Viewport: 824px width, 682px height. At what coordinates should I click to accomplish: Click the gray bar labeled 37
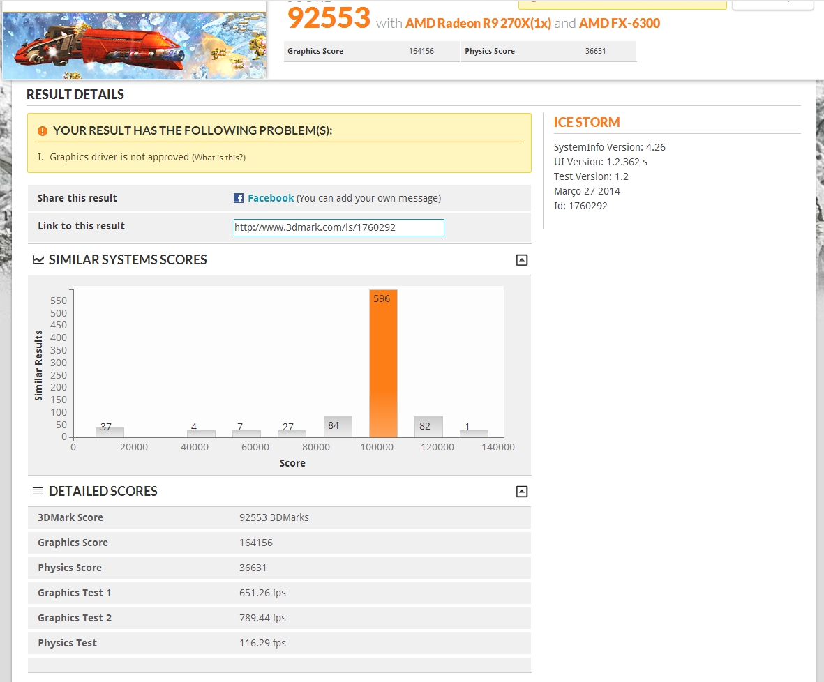point(110,432)
